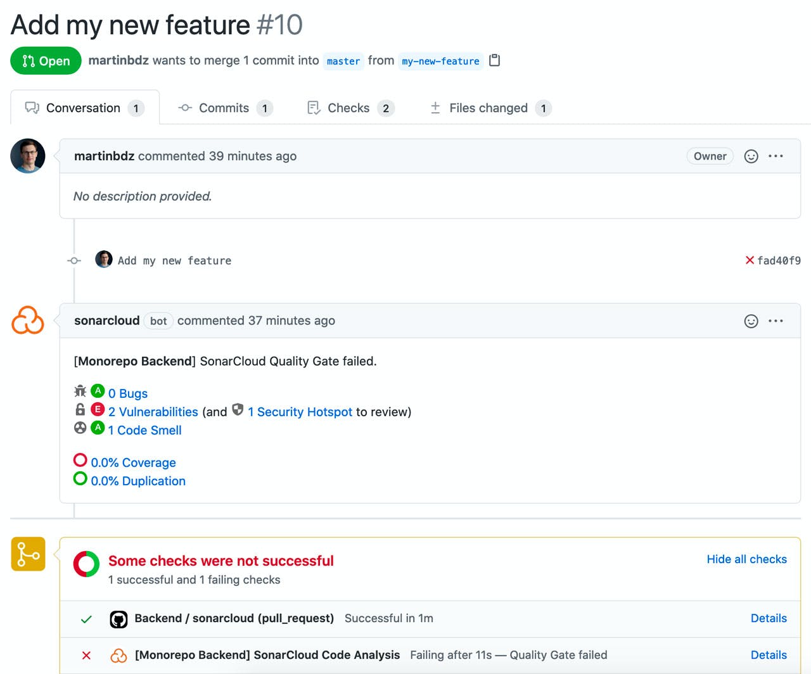Viewport: 811px width, 674px height.
Task: Click the yellow merge status icon
Action: pyautogui.click(x=28, y=554)
